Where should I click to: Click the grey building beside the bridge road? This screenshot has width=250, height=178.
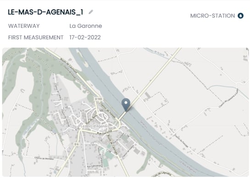148,95
